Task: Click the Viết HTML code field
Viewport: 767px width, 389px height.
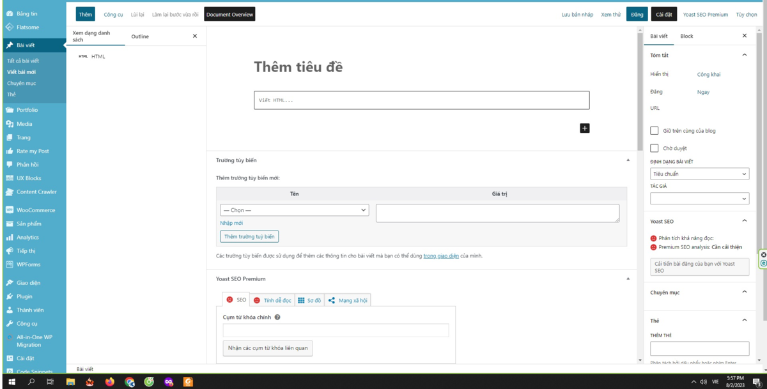Action: [x=421, y=100]
